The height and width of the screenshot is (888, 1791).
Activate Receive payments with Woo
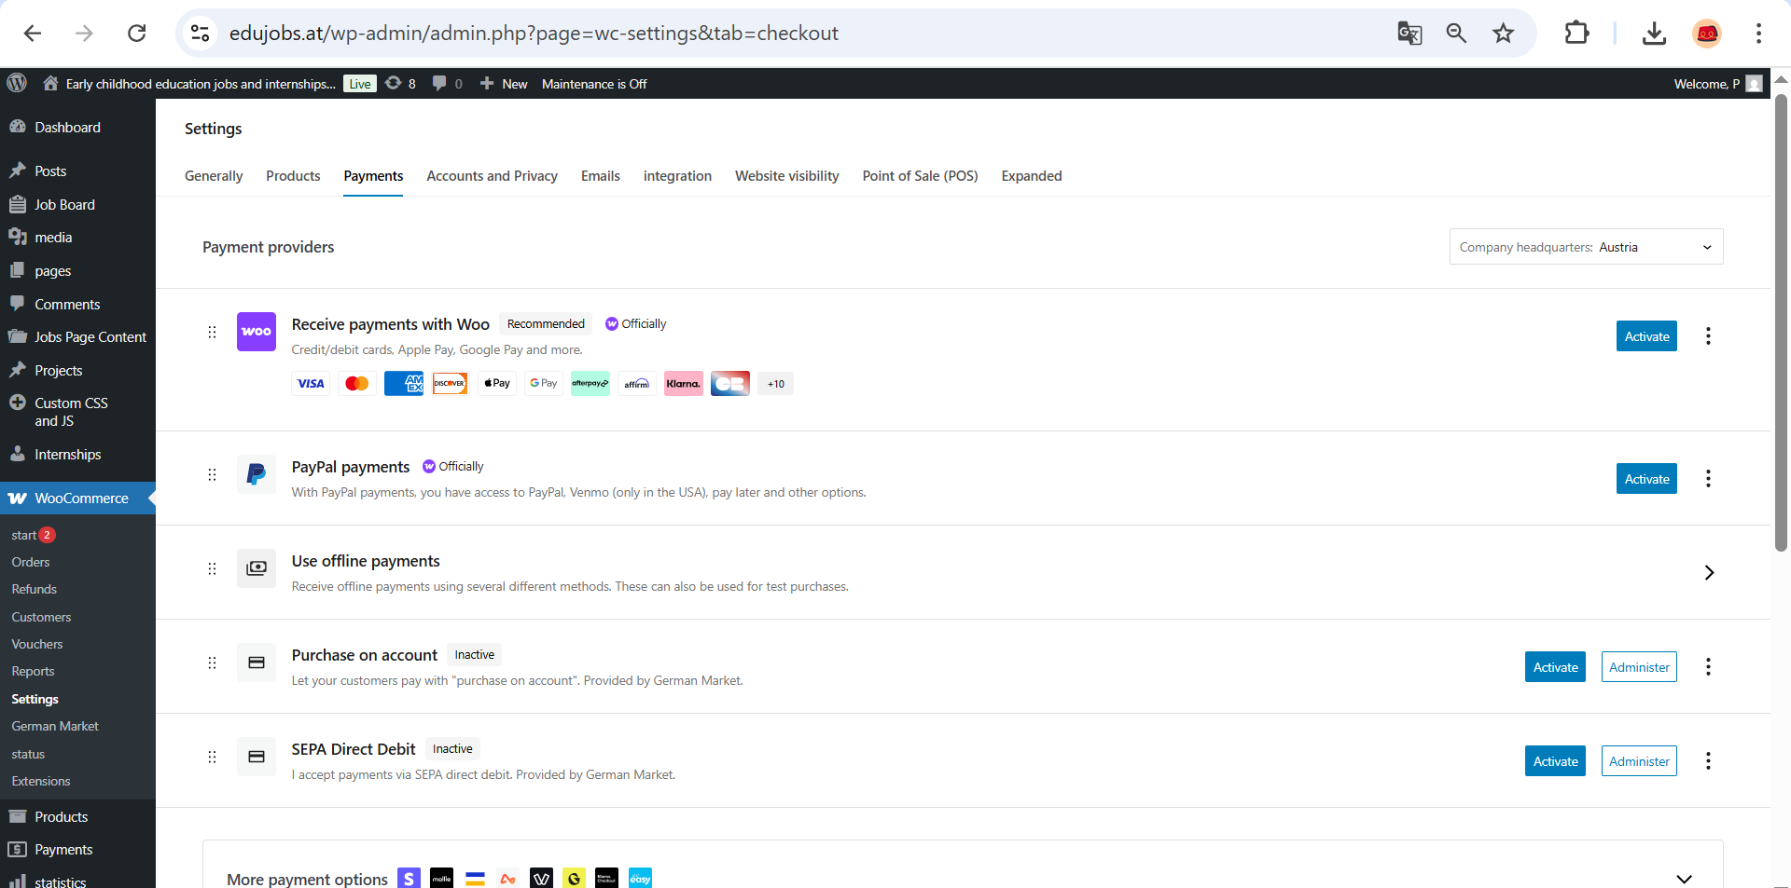point(1645,336)
